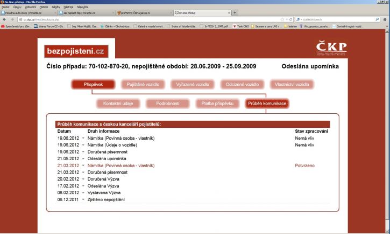
Task: Open the Články Obchodní bookmark
Action: tap(116, 26)
